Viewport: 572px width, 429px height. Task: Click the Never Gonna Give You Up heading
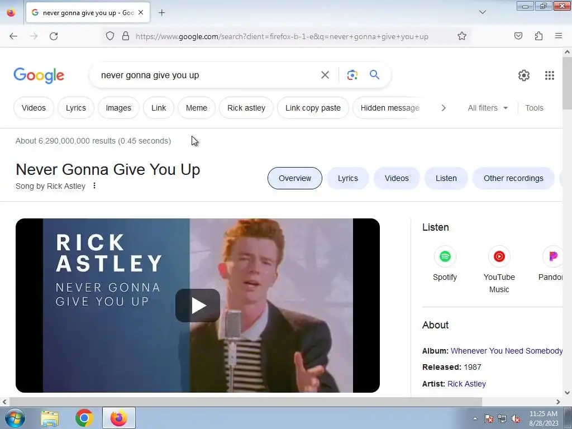(x=108, y=170)
